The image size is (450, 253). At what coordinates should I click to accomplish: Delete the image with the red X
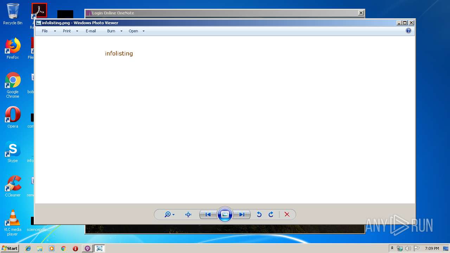coord(287,214)
